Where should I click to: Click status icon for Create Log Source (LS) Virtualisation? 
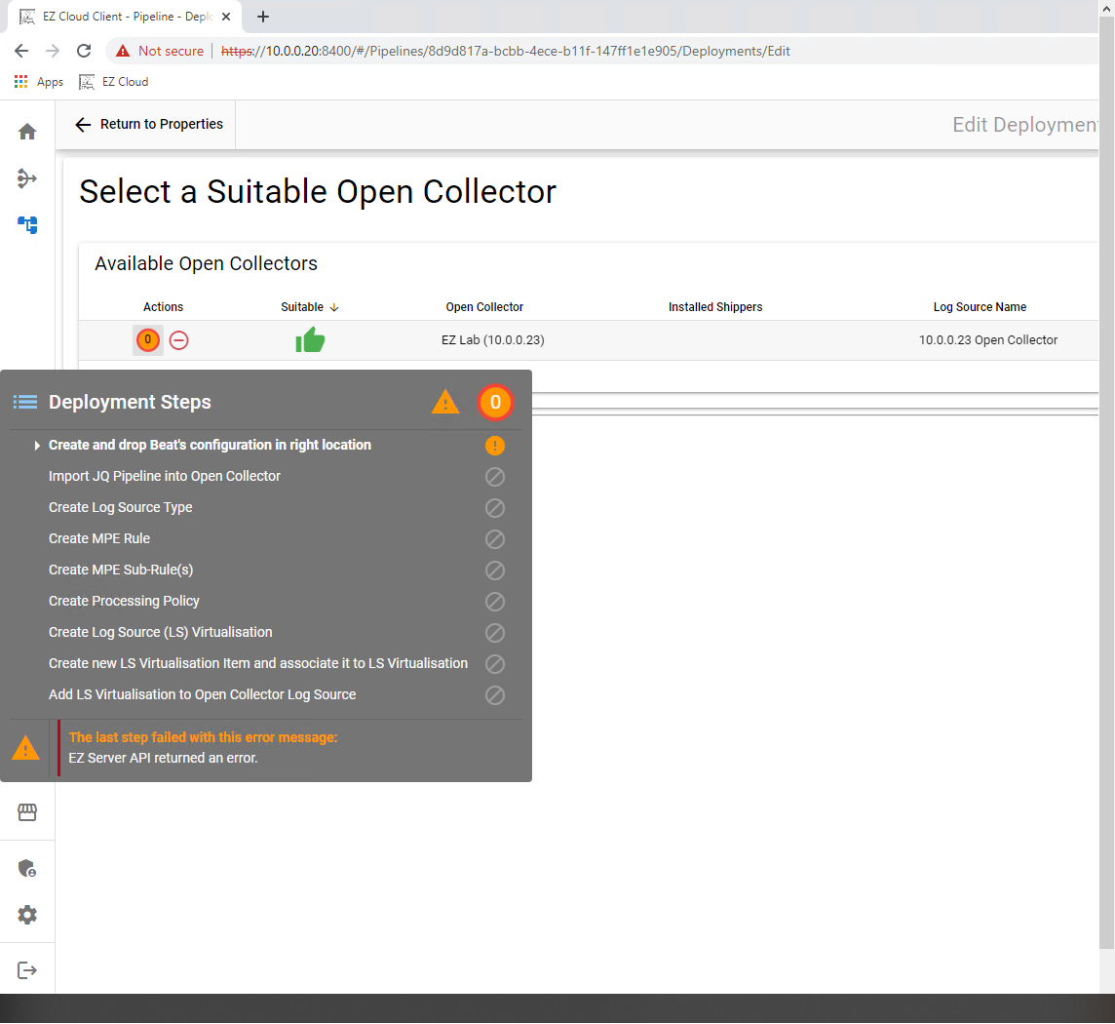pos(495,633)
